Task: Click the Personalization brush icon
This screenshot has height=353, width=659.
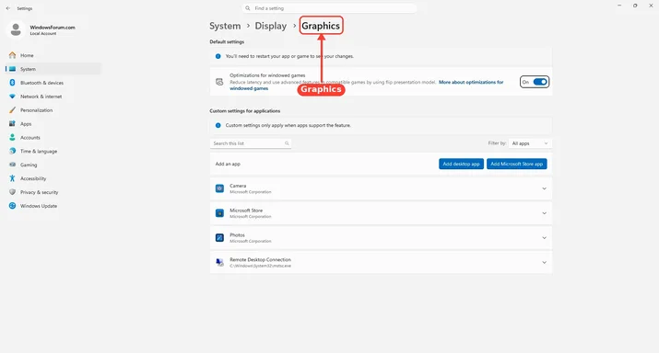Action: pyautogui.click(x=12, y=110)
